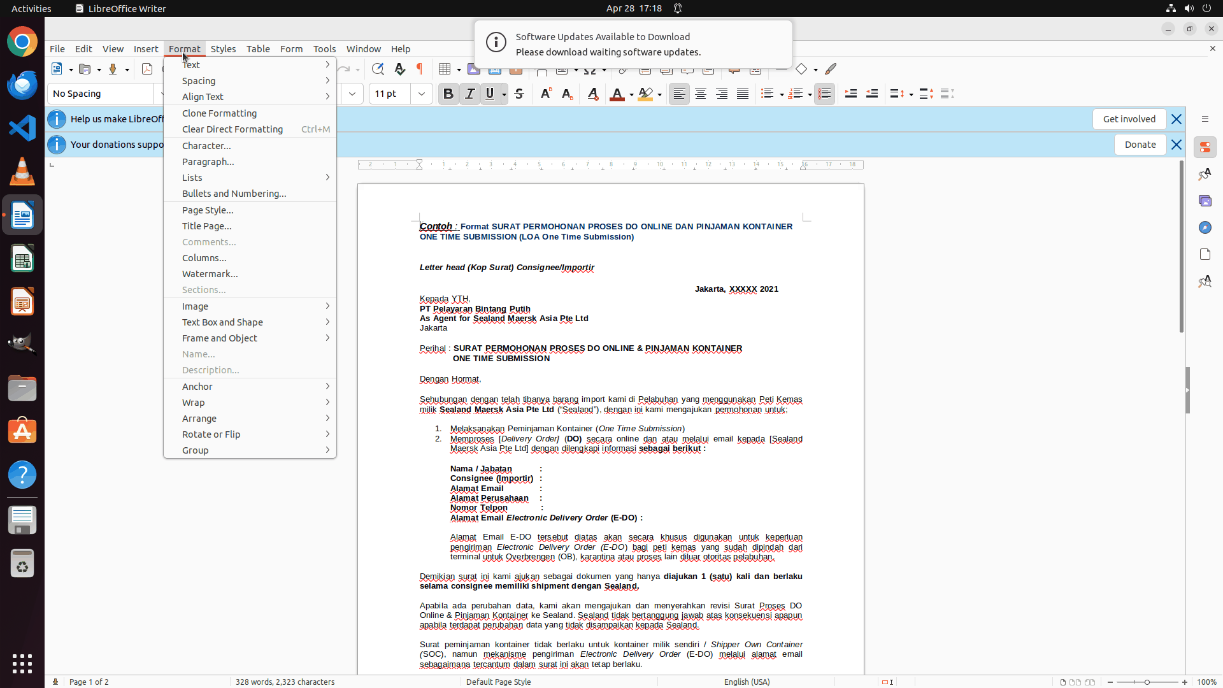Click Increase Indent icon
1223x688 pixels.
[x=850, y=94]
